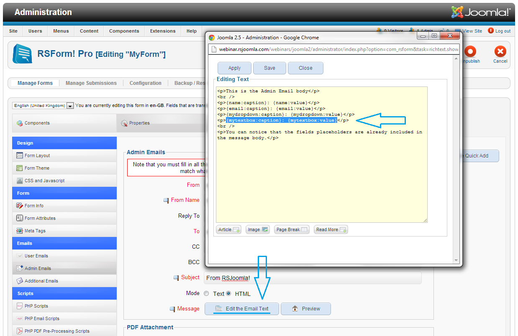Click the info icon beside Message
This screenshot has width=518, height=336.
coord(172,309)
